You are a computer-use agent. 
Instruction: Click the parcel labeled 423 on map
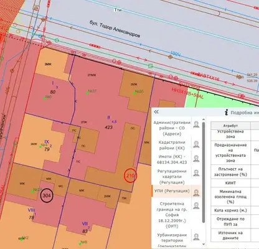[x=108, y=127]
